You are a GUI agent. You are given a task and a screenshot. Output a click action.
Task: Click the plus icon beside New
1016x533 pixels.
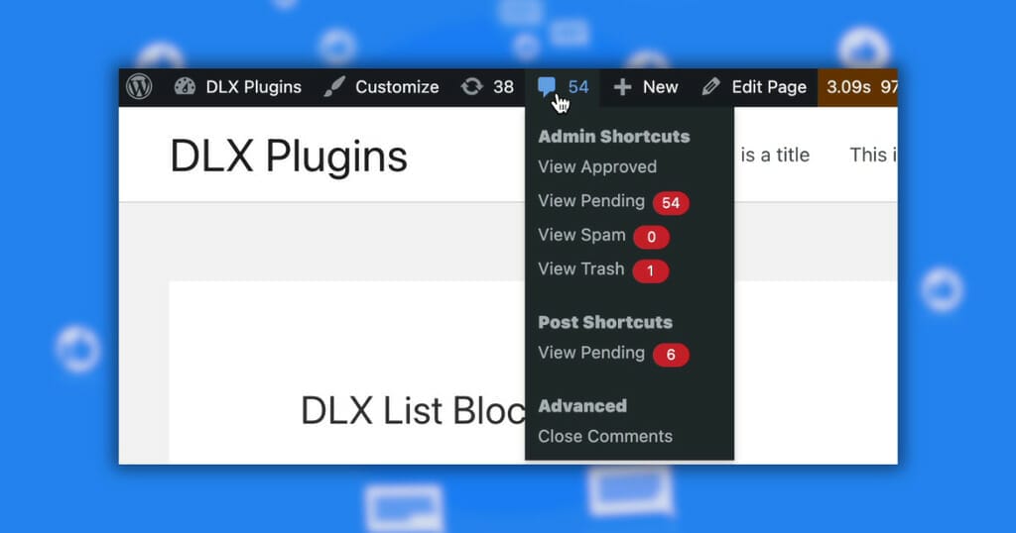click(622, 86)
